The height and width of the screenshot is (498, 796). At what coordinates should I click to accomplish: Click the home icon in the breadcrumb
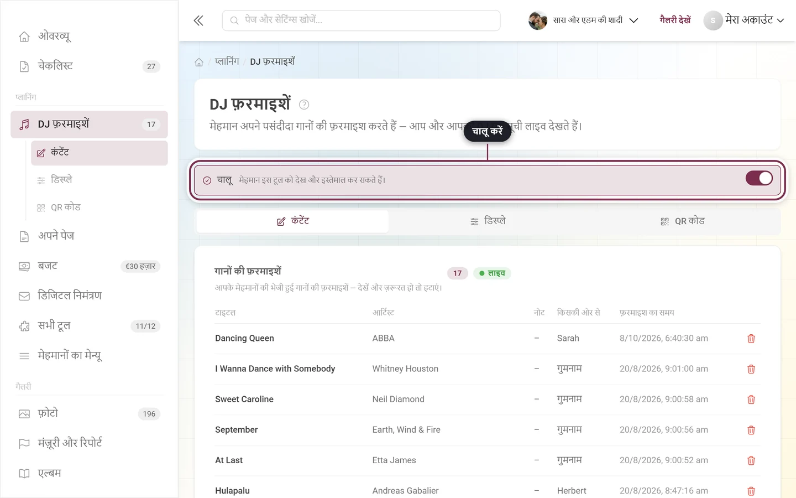click(199, 62)
